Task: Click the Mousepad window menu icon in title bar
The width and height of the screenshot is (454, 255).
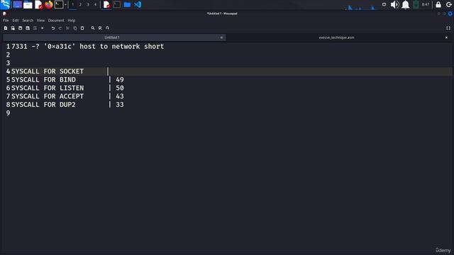Action: [4, 13]
